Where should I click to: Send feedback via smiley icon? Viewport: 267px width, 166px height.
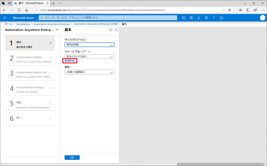click(x=221, y=18)
